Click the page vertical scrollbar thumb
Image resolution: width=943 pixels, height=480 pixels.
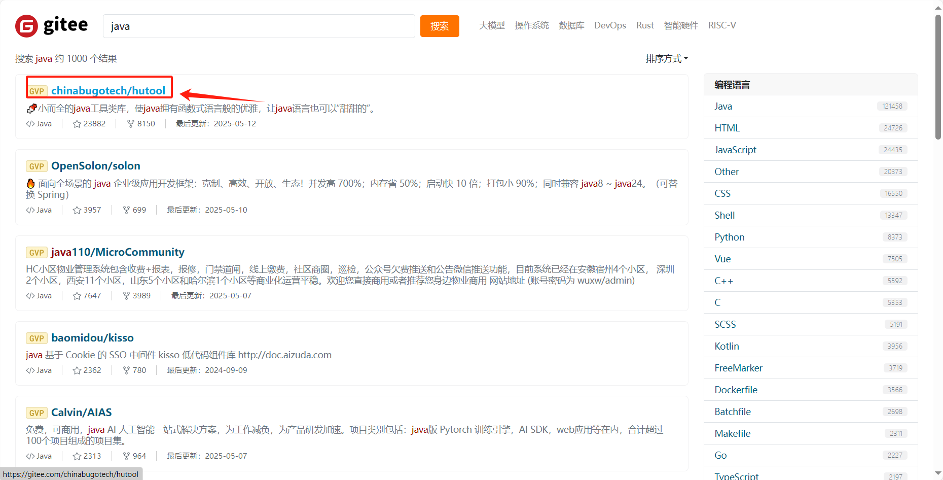(938, 77)
